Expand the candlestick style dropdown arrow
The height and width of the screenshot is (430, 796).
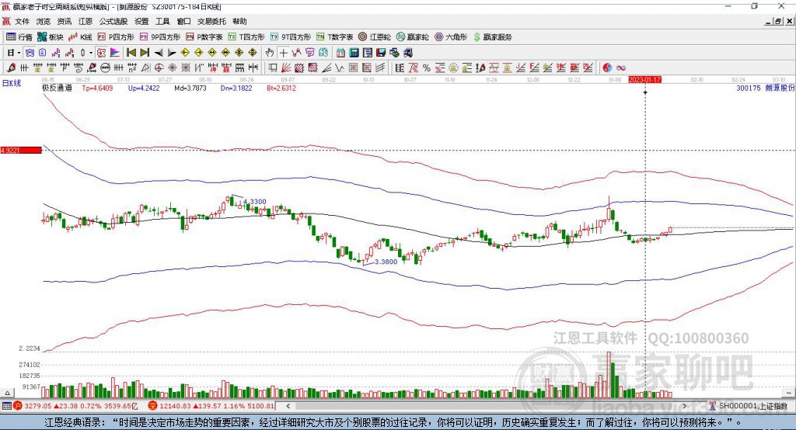pyautogui.click(x=90, y=53)
